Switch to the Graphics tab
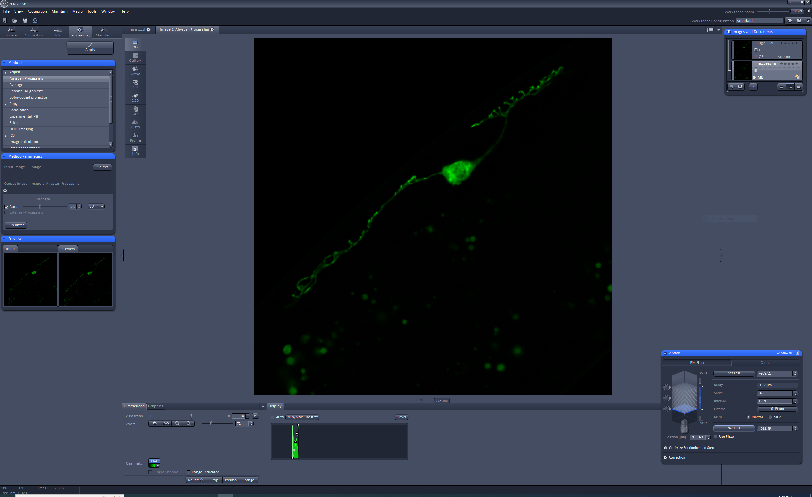 point(155,406)
